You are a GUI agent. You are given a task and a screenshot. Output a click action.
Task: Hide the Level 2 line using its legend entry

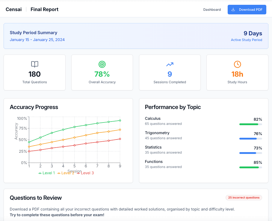click(67, 173)
